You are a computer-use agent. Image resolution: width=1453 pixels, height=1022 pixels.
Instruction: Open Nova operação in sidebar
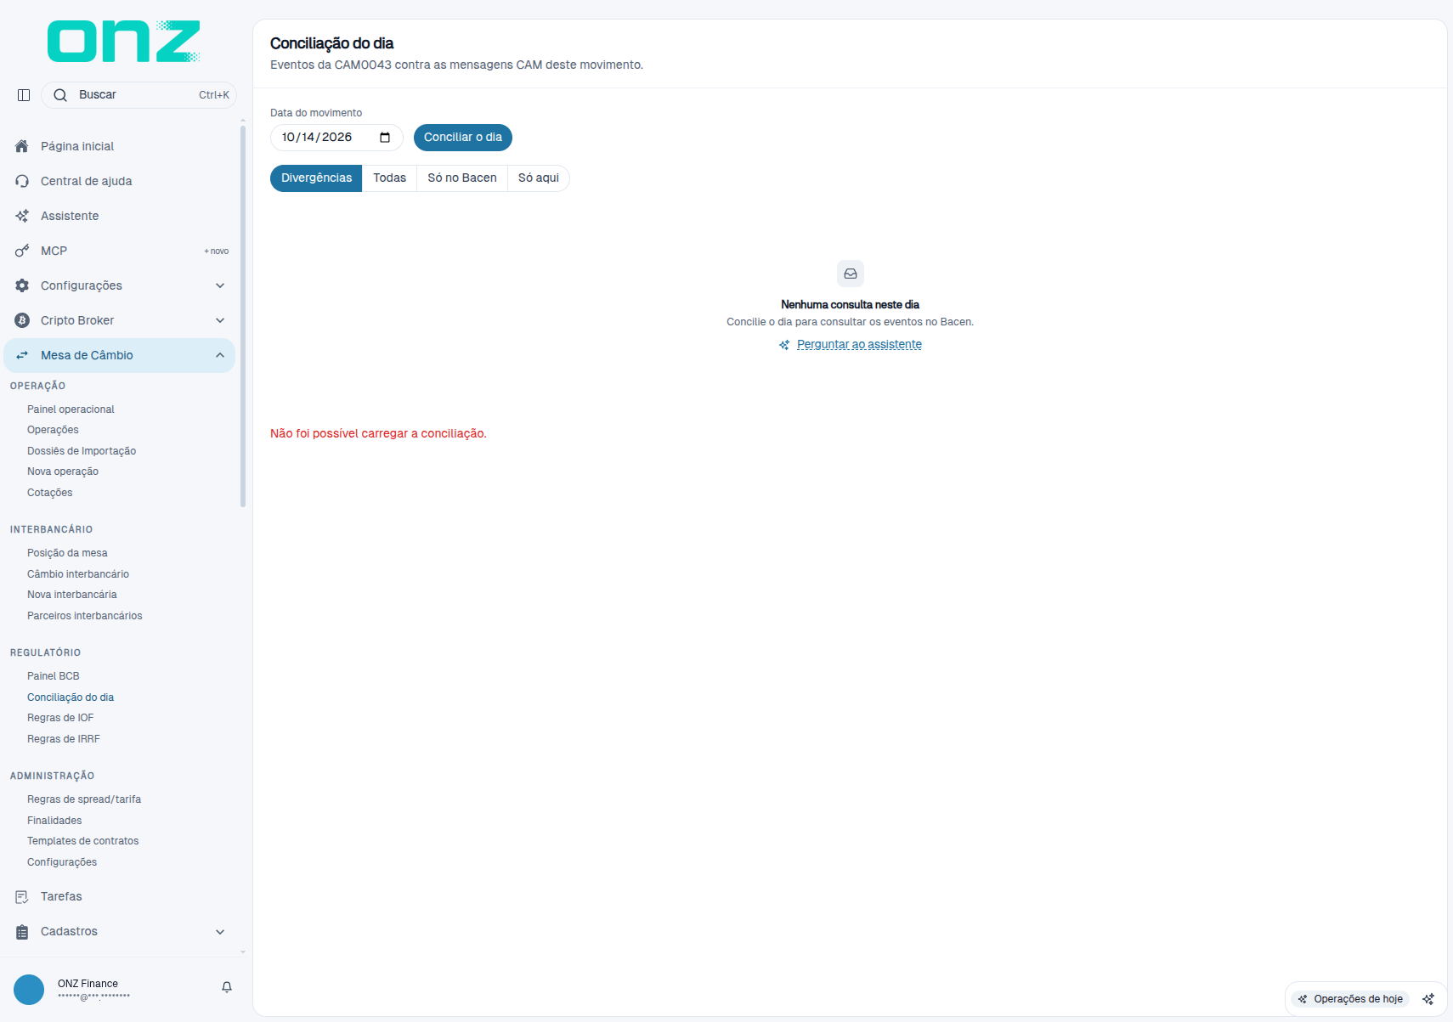63,471
